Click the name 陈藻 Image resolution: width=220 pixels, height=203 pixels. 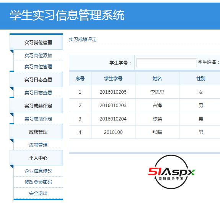157,119
